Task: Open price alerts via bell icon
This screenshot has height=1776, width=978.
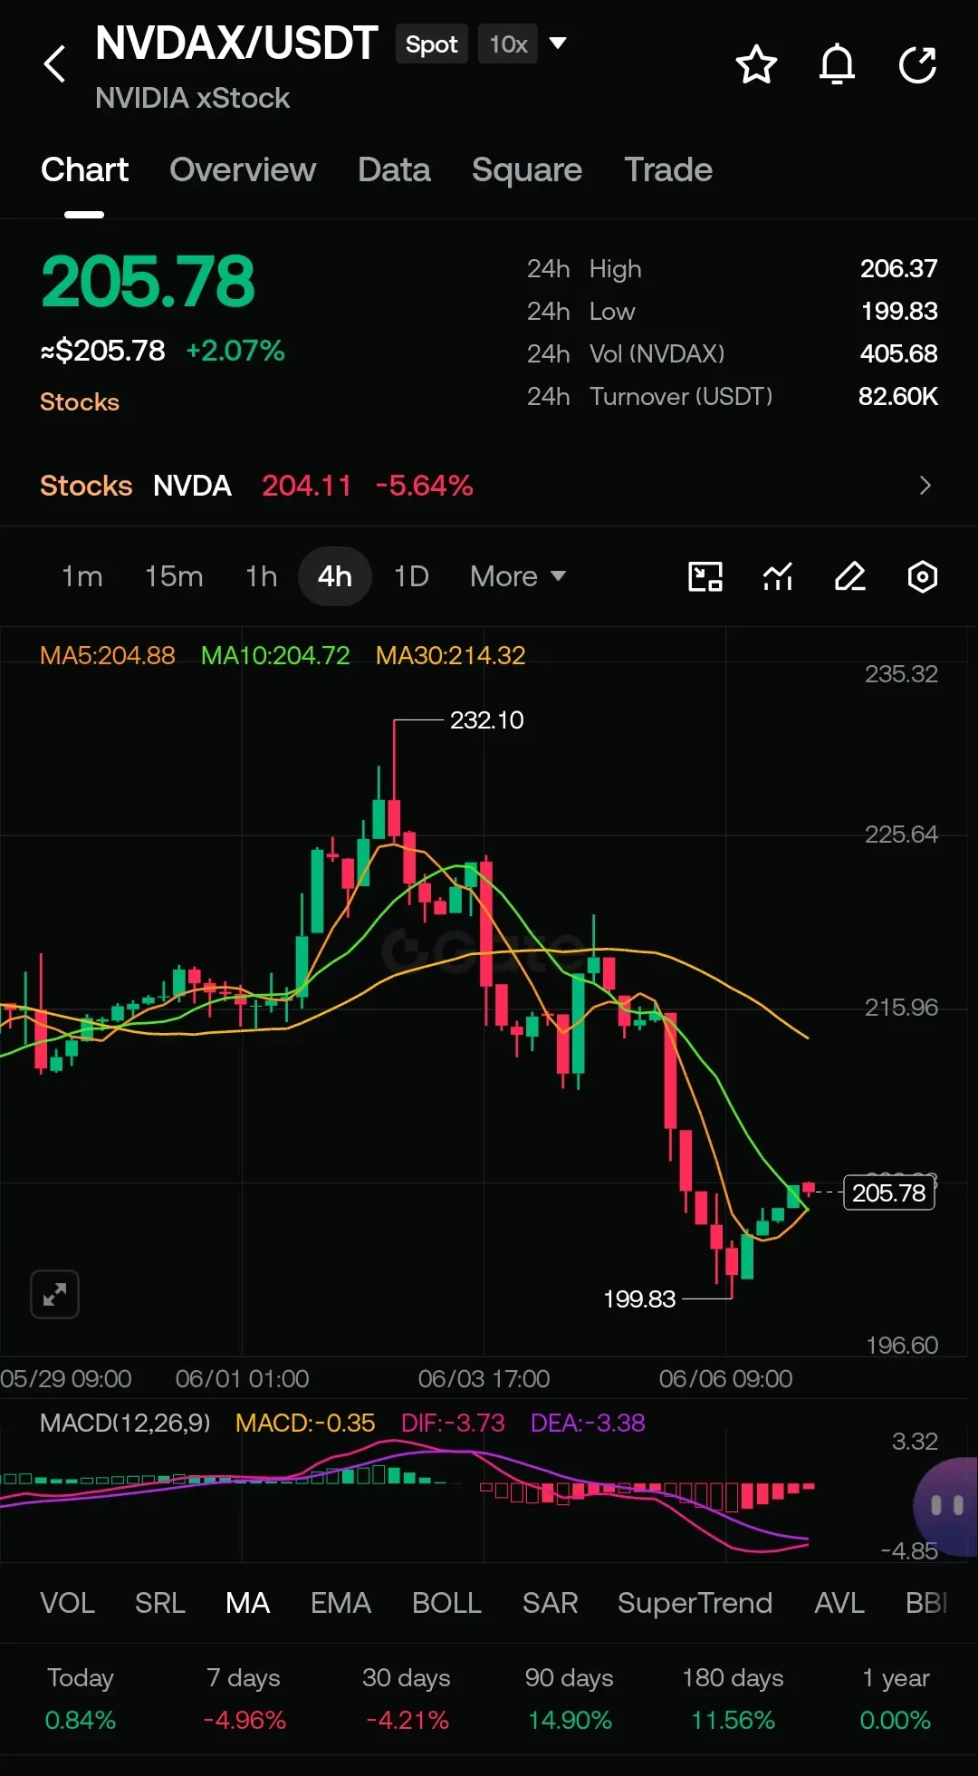Action: click(837, 64)
